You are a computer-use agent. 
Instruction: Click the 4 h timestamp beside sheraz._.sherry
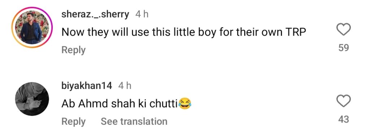click(142, 15)
